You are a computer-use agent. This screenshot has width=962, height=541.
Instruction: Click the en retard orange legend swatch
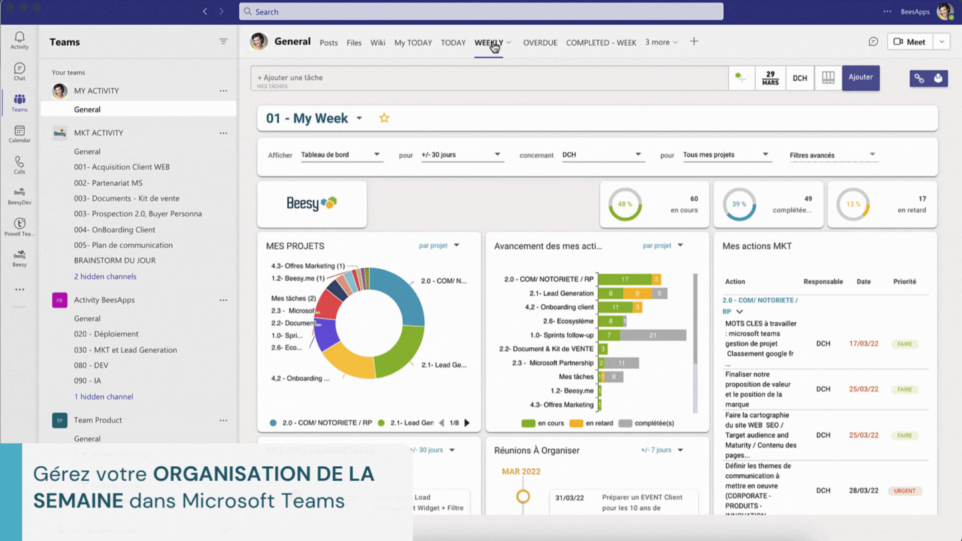pyautogui.click(x=576, y=423)
